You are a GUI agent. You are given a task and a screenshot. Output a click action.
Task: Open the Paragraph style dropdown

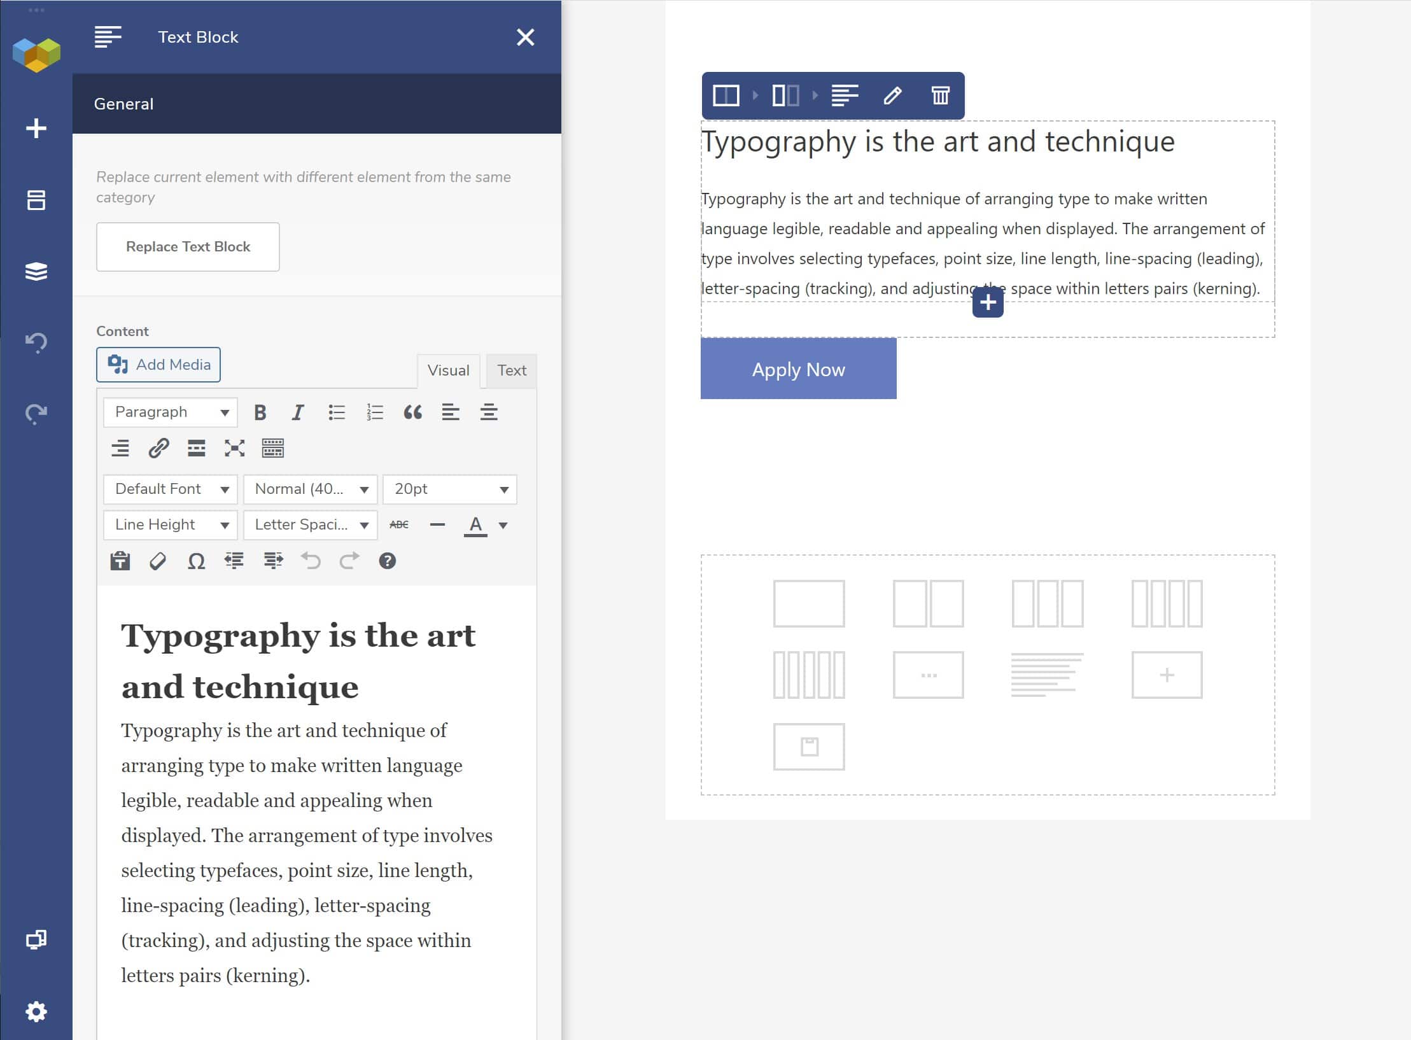[169, 412]
